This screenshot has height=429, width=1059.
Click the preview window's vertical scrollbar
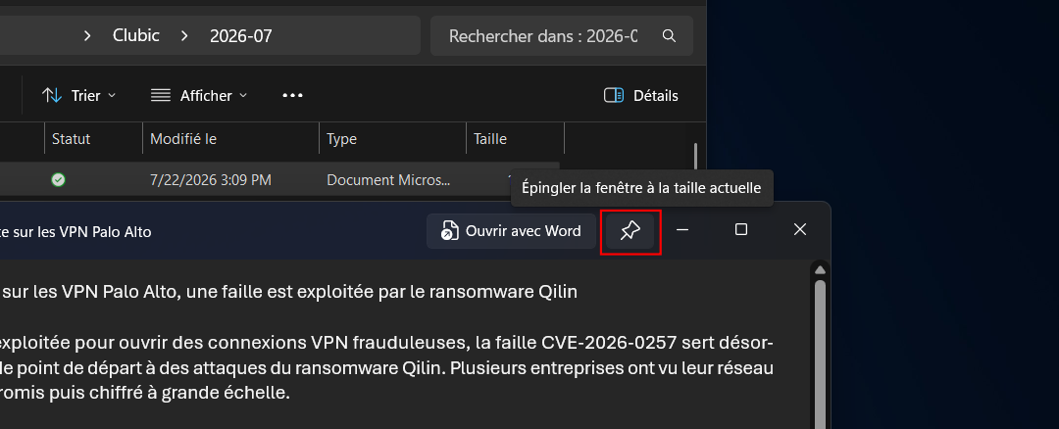820,351
